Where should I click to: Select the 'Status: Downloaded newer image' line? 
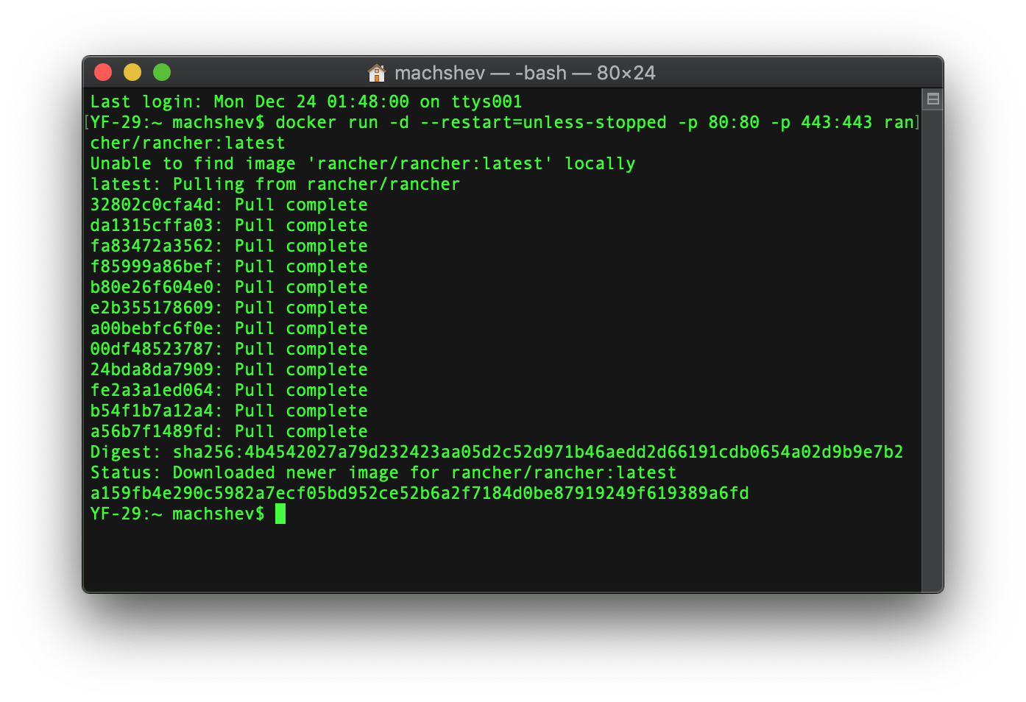click(x=383, y=472)
